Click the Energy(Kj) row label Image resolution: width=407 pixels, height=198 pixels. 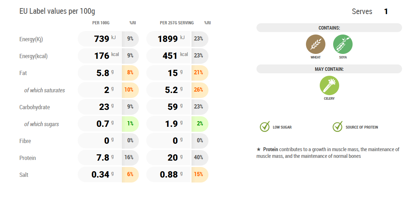click(31, 39)
